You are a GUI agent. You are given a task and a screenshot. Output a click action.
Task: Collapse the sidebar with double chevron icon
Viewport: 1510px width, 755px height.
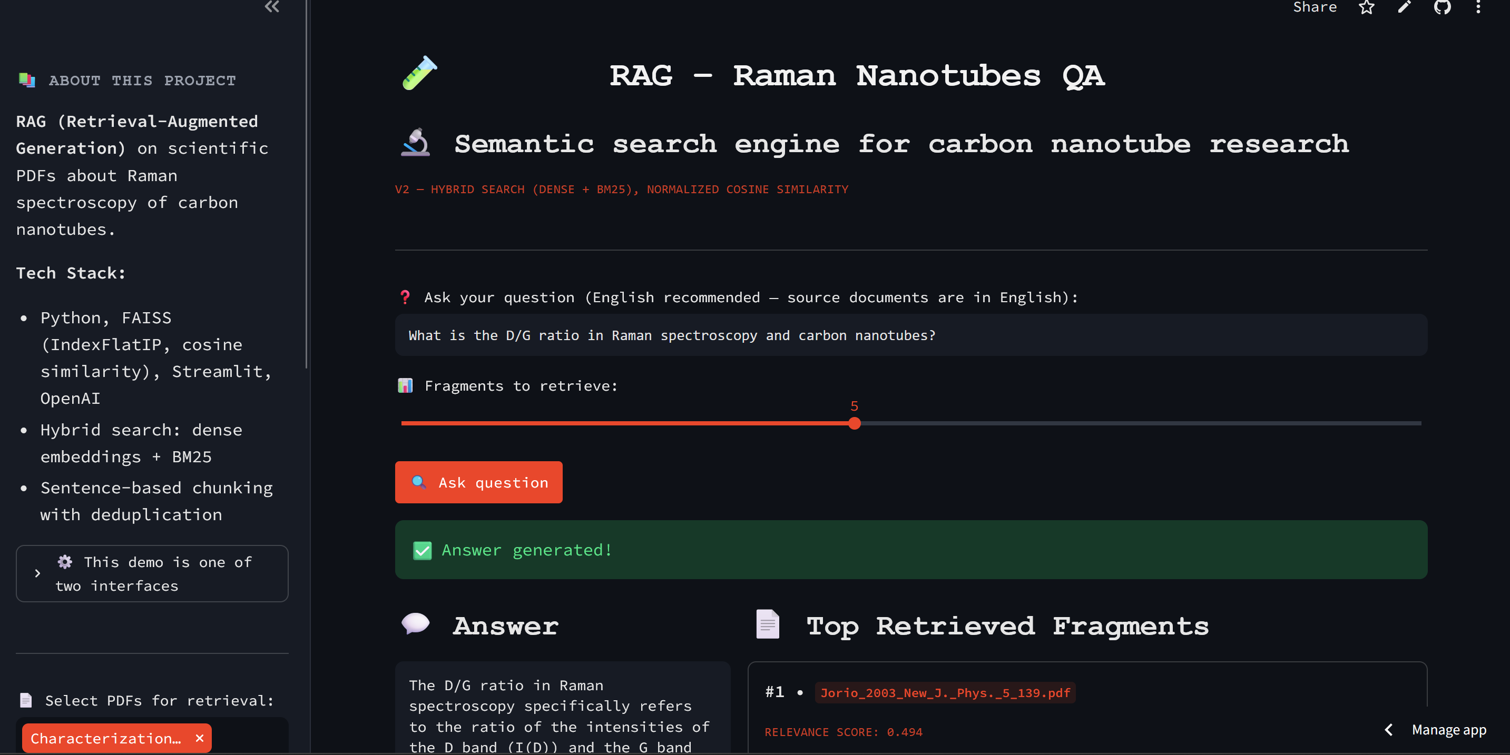click(x=272, y=6)
